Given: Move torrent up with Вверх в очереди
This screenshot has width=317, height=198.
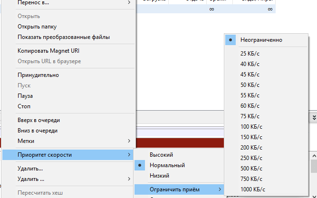Looking at the screenshot, I should point(38,120).
